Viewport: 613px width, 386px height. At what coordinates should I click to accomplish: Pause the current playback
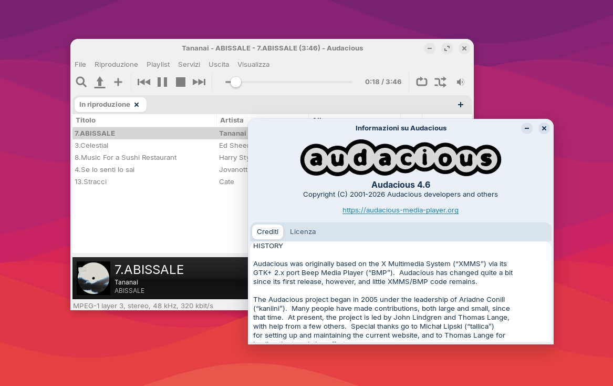(162, 82)
